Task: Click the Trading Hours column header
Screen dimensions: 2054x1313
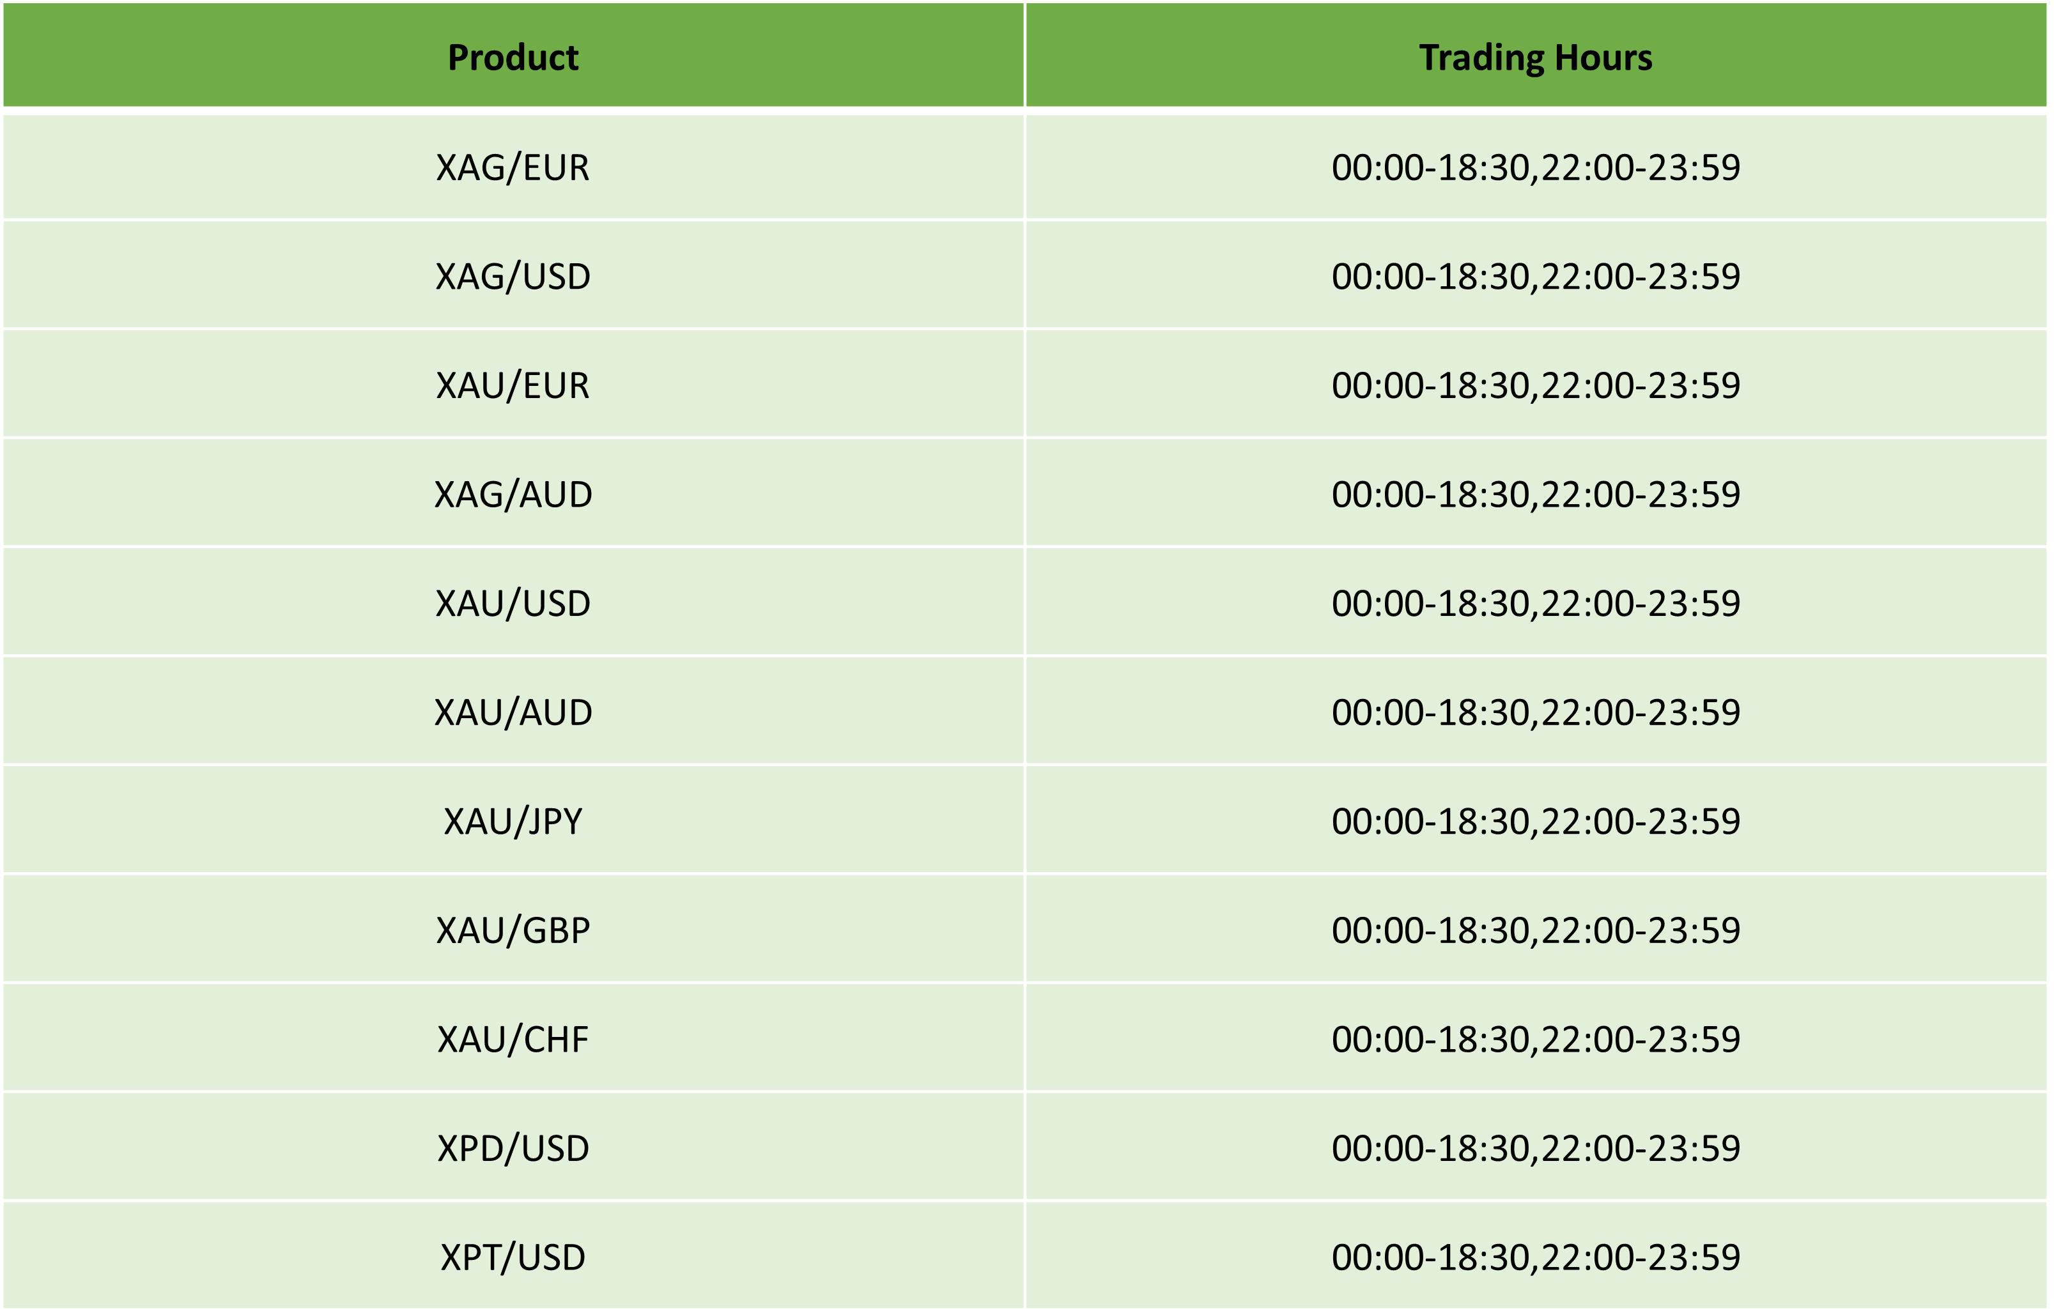Action: 1535,56
